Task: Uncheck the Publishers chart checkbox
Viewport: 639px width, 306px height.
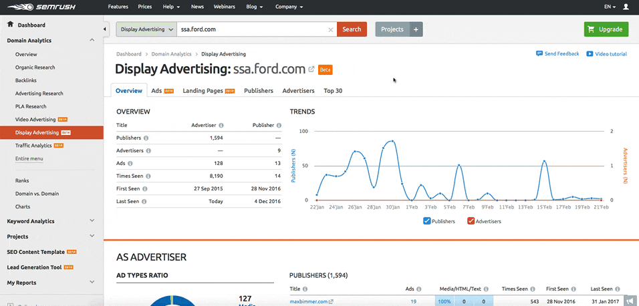Action: (428, 220)
